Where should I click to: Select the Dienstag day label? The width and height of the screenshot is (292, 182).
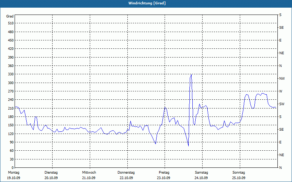pos(51,173)
